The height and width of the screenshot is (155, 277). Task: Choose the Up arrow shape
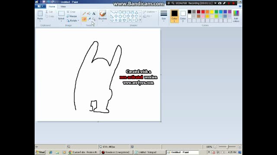click(x=136, y=16)
